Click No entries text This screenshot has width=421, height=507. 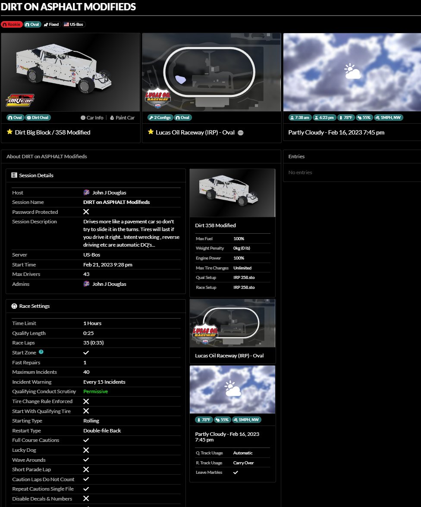point(300,172)
